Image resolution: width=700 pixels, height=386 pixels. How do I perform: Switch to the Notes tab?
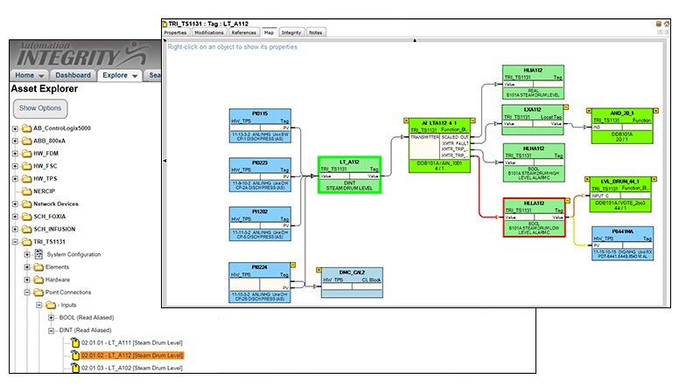(x=316, y=32)
